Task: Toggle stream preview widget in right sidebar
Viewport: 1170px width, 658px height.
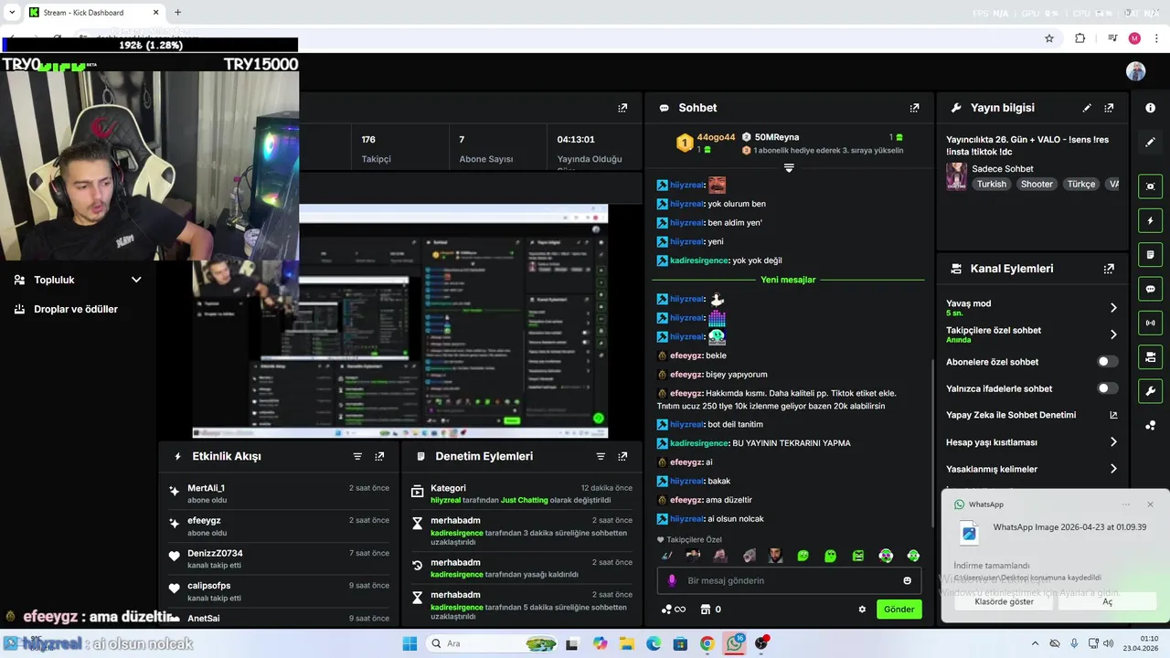Action: (x=1151, y=186)
